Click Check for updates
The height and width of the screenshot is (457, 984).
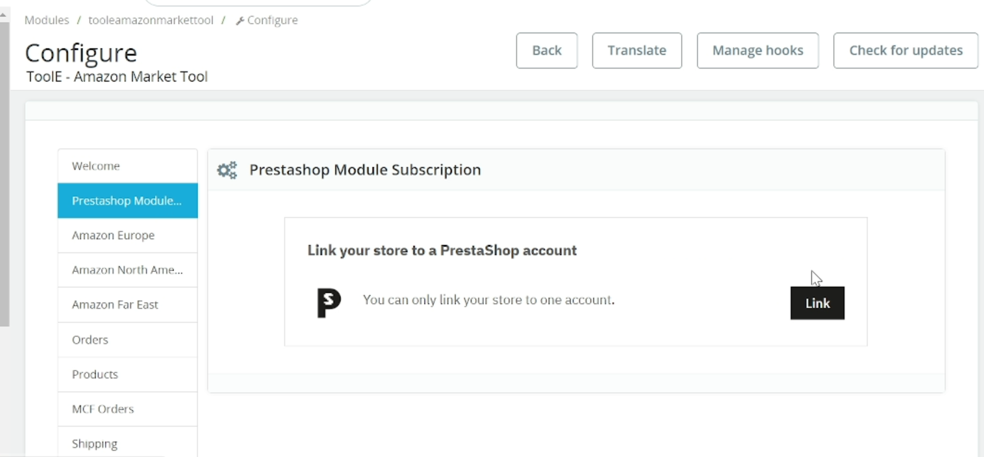[x=905, y=51]
